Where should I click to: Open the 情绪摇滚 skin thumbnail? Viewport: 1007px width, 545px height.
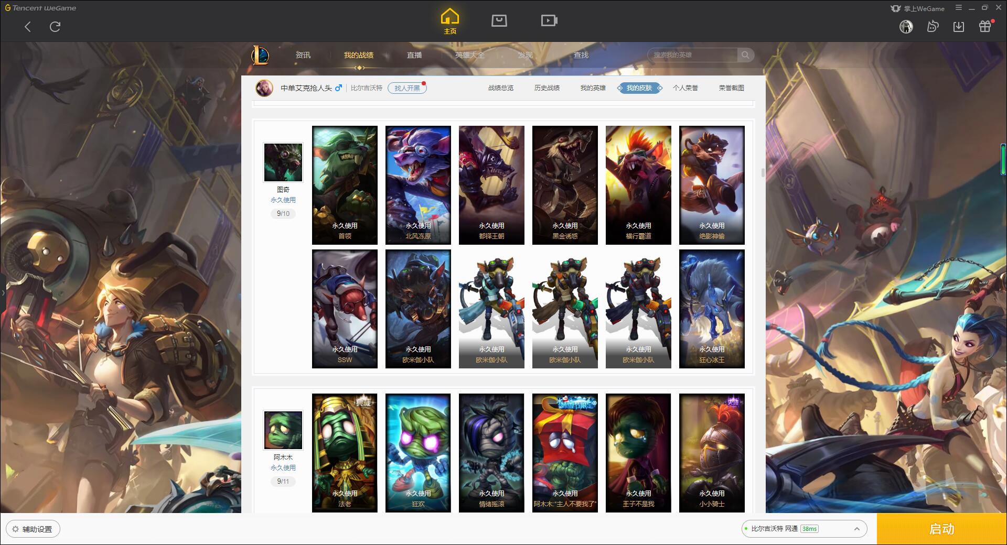coord(491,453)
